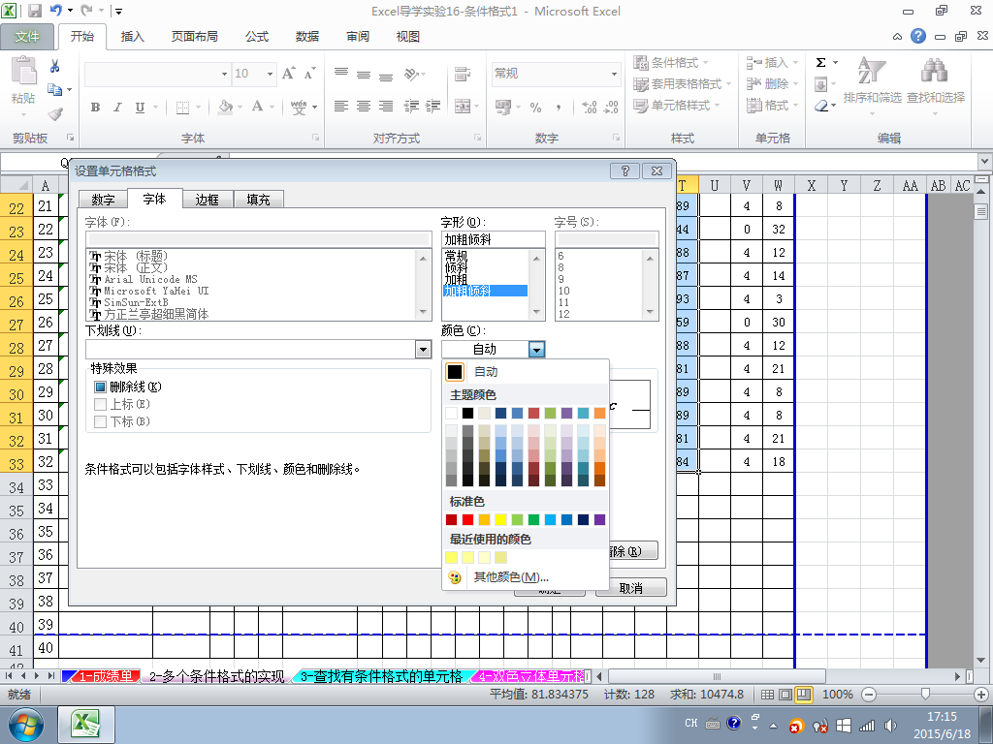This screenshot has height=744, width=993.
Task: Pick standard yellow color swatch
Action: 500,519
